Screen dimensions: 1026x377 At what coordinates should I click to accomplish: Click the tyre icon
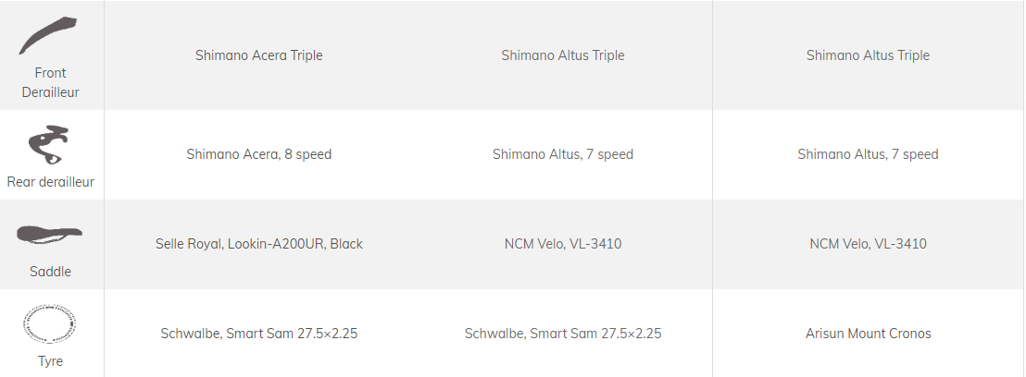click(49, 323)
